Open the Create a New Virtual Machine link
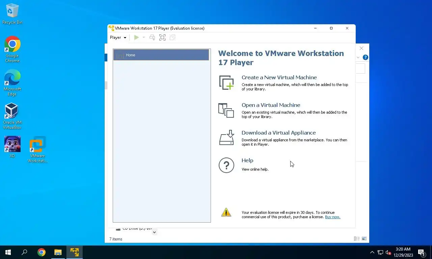This screenshot has width=432, height=259. point(279,77)
